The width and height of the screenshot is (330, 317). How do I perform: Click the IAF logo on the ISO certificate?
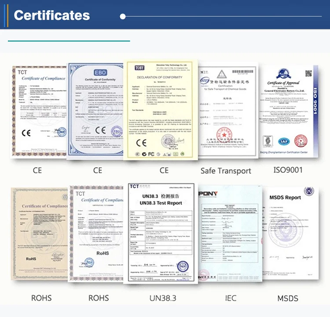pos(284,141)
